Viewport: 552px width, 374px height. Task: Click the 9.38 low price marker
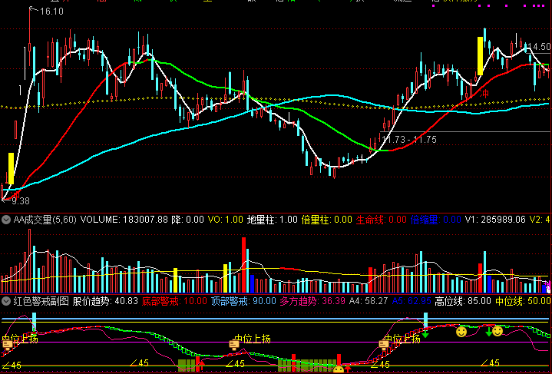pos(21,201)
